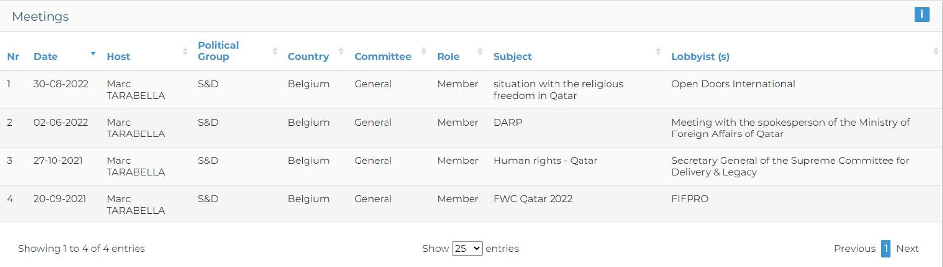
Task: Click sort arrows beside Country header
Action: coord(341,51)
